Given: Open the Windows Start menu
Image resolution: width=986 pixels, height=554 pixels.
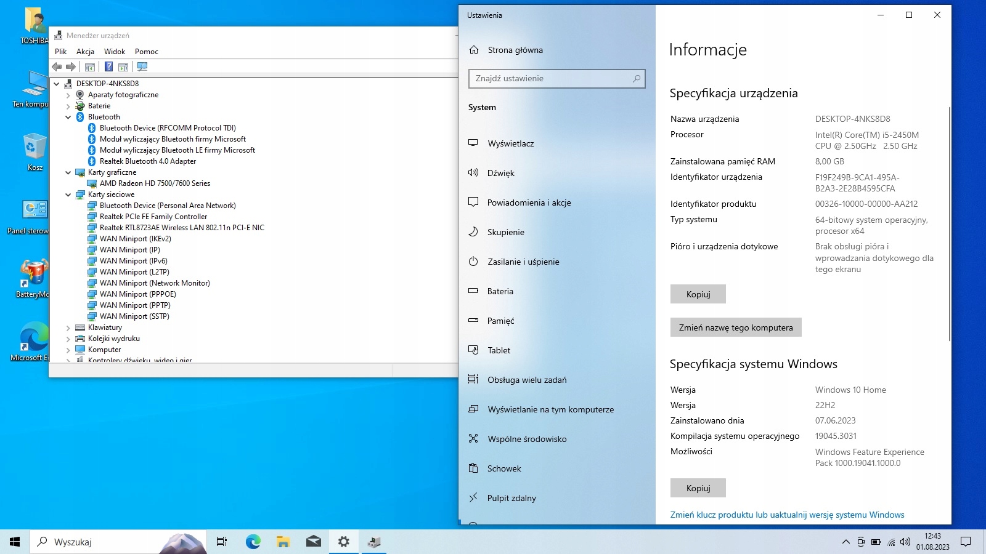Looking at the screenshot, I should 15,542.
